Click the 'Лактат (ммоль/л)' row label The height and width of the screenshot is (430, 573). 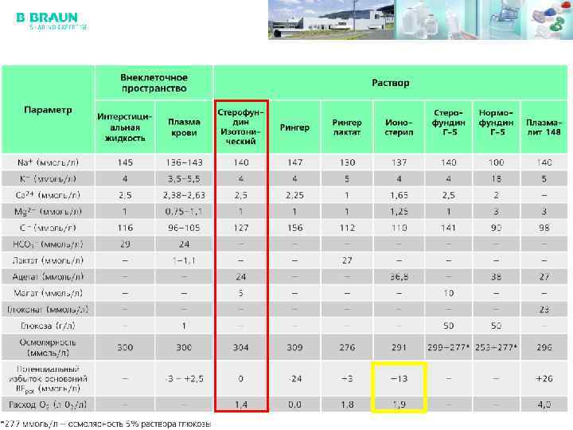(x=48, y=260)
